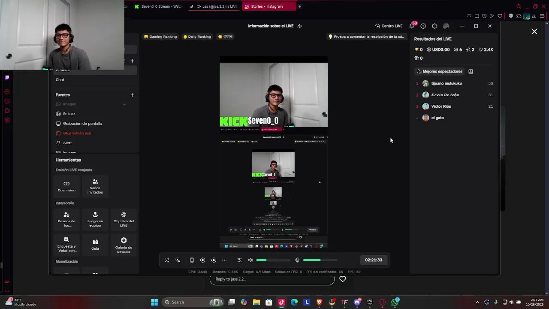Open the Encuesta y Votar tool

pyautogui.click(x=66, y=245)
